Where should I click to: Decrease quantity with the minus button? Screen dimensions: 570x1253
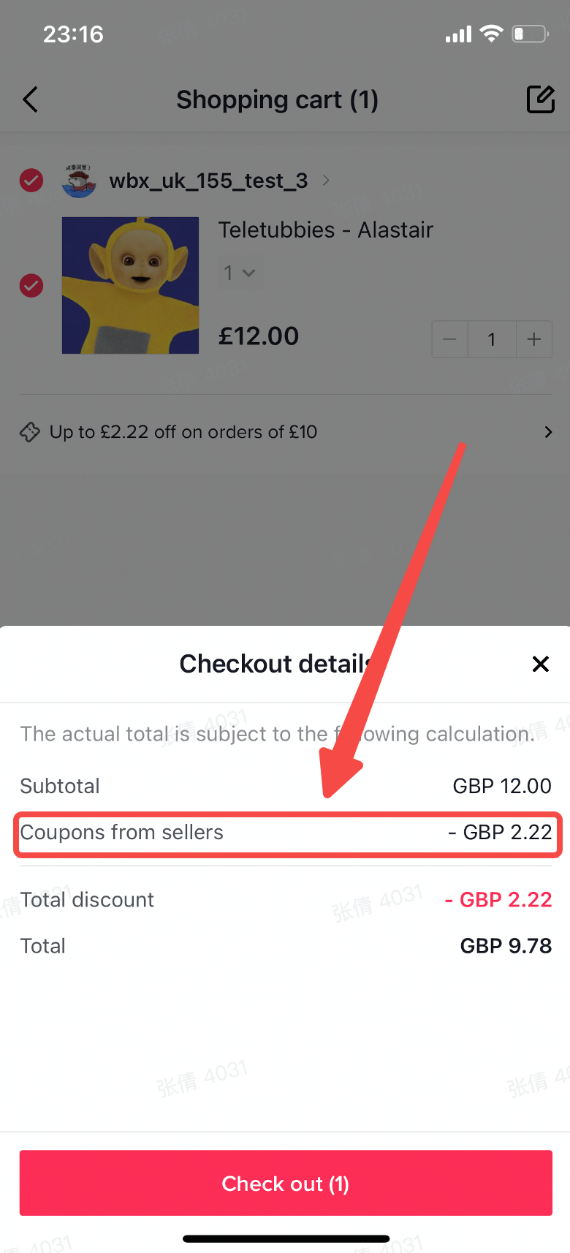click(x=449, y=339)
